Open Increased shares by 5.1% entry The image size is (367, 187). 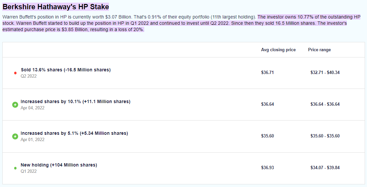[74, 133]
